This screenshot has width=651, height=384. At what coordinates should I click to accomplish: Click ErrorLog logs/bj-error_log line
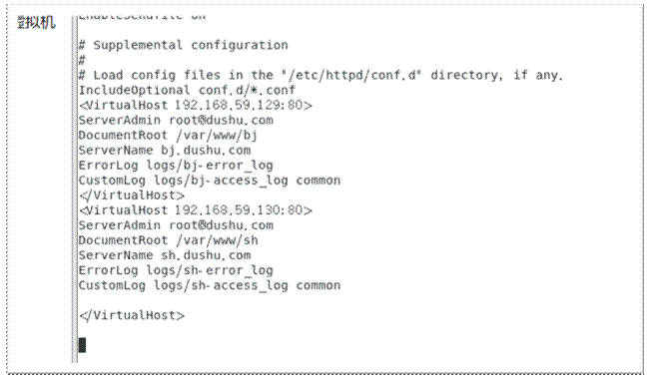click(176, 165)
